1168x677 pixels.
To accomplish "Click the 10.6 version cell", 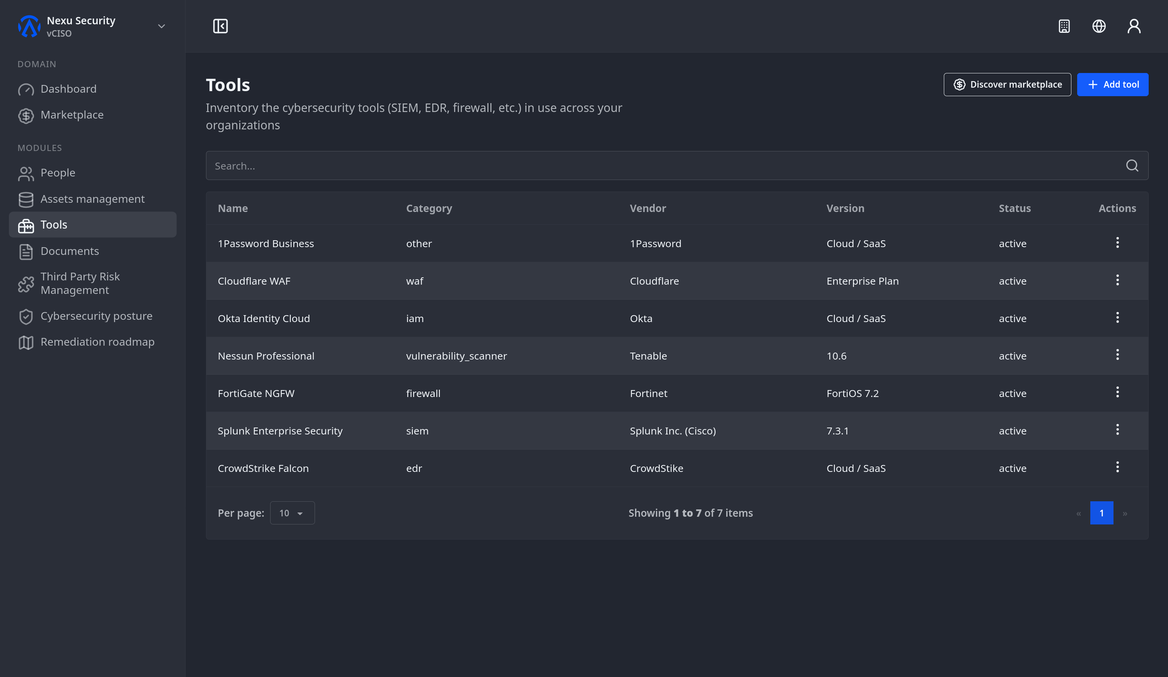I will click(836, 356).
